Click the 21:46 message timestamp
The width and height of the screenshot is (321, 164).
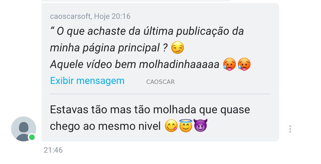53,150
